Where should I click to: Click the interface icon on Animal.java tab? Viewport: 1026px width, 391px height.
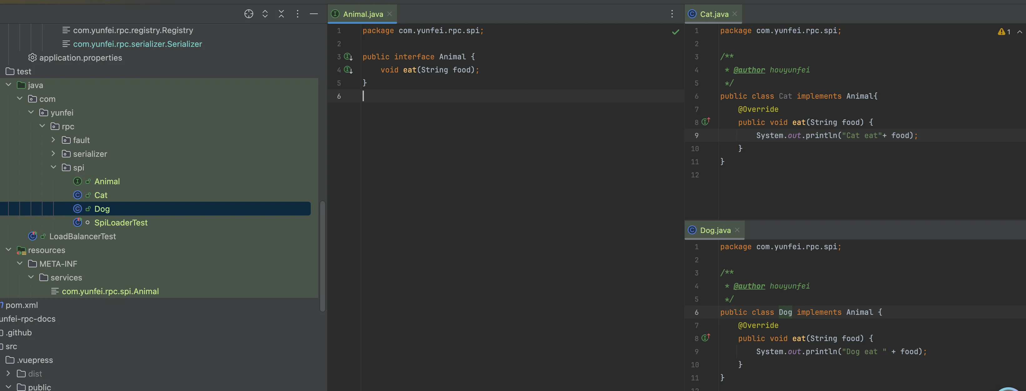[x=335, y=14]
